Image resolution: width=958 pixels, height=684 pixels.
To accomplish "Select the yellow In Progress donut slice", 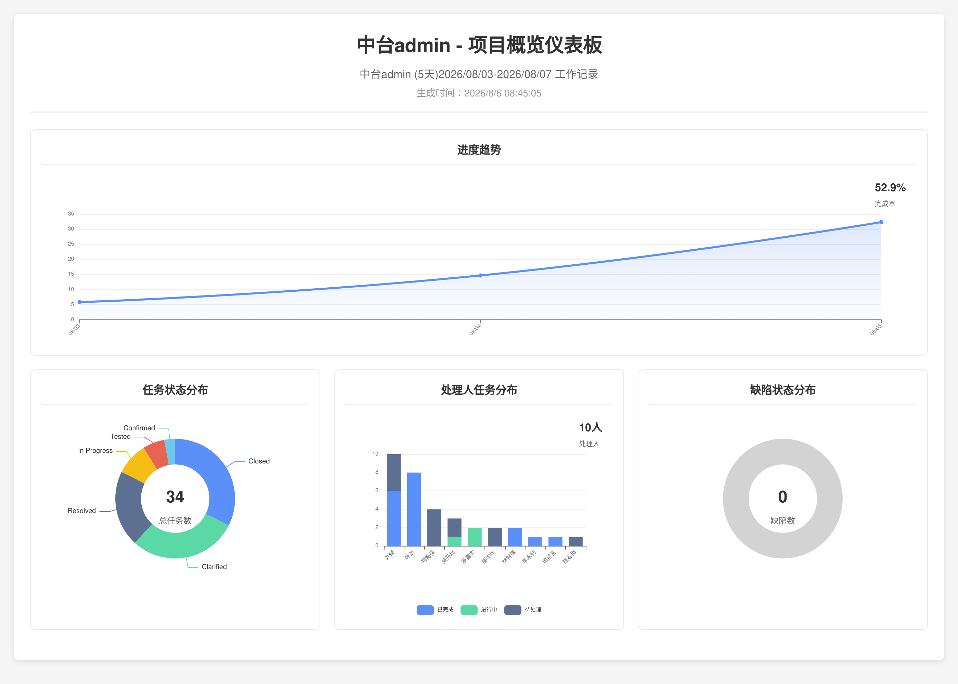I will tap(139, 465).
